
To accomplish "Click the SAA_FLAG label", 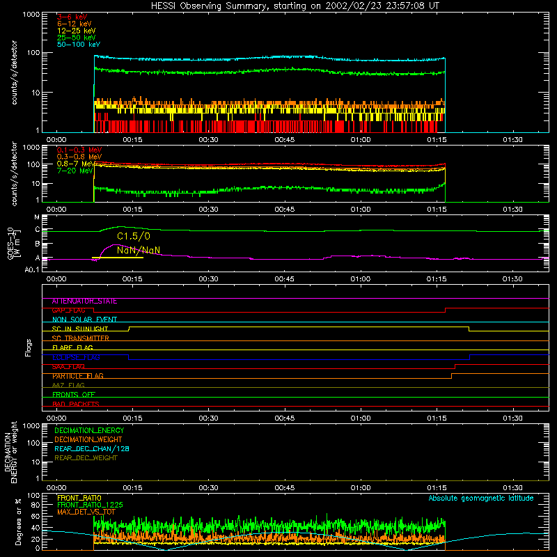I will [x=68, y=367].
